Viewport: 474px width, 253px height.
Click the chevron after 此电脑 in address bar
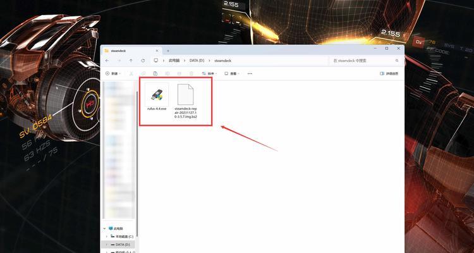(184, 61)
